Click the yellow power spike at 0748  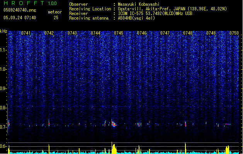pos(185,148)
